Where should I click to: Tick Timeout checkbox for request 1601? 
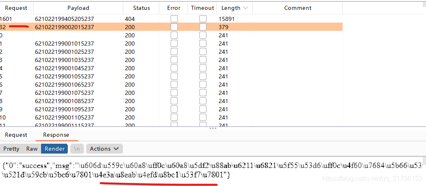coord(203,19)
